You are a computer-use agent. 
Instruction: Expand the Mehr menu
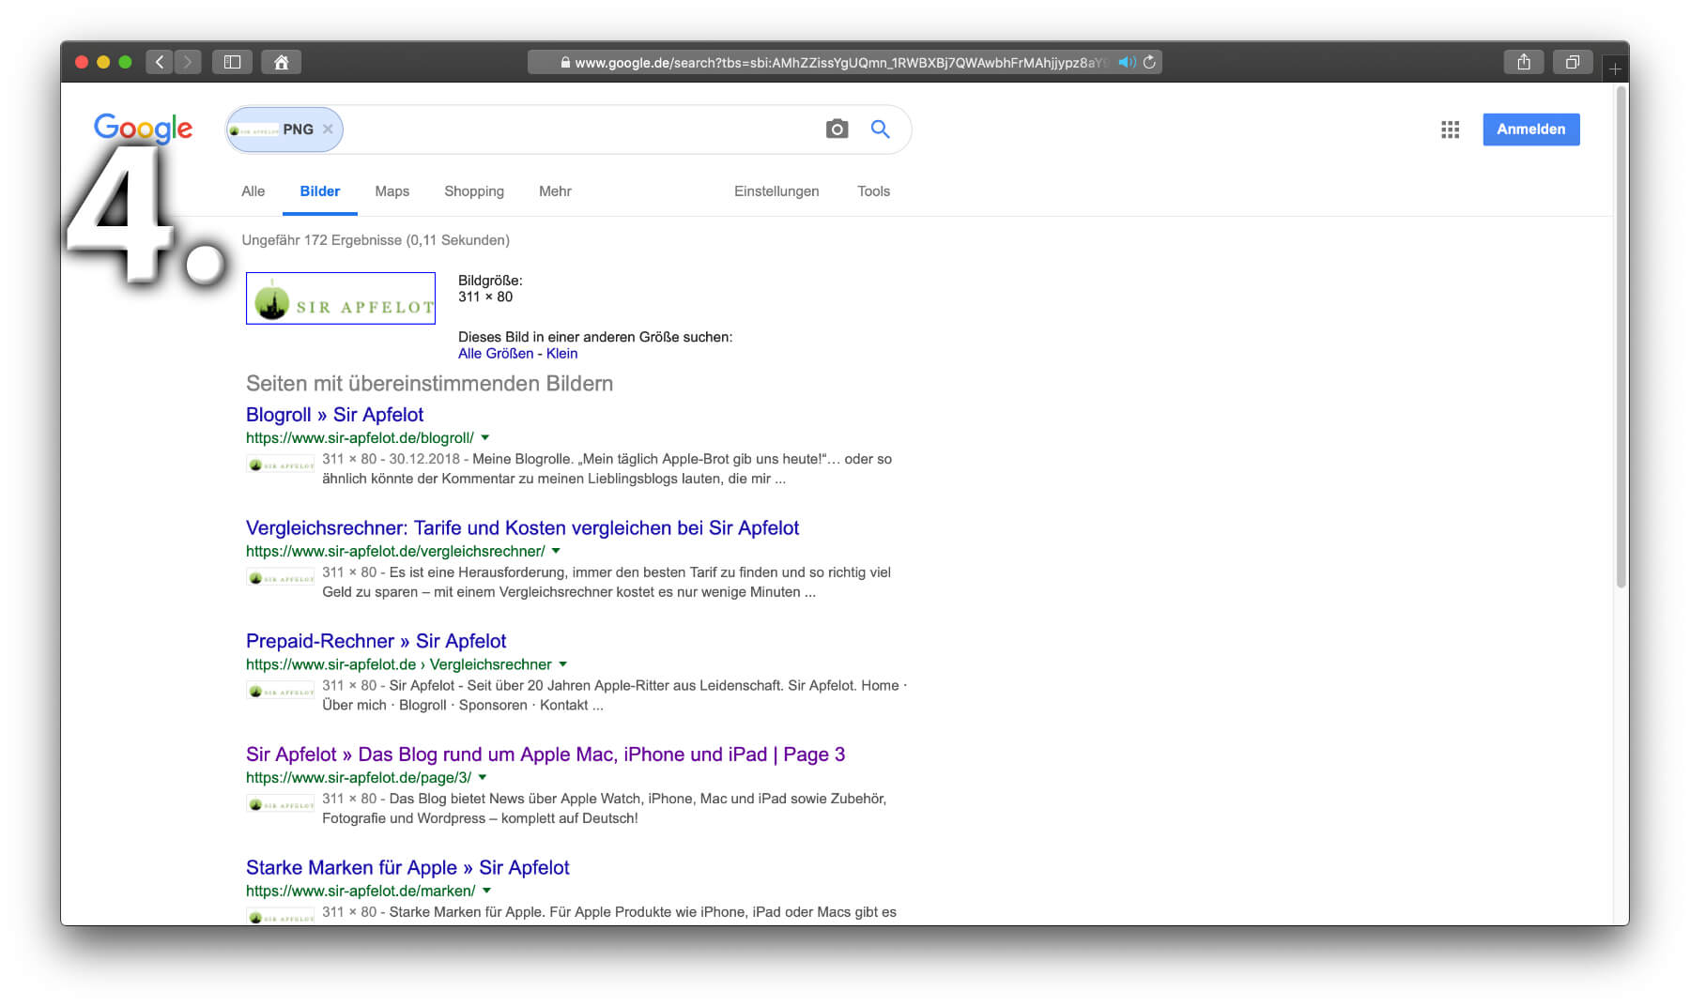pyautogui.click(x=555, y=191)
